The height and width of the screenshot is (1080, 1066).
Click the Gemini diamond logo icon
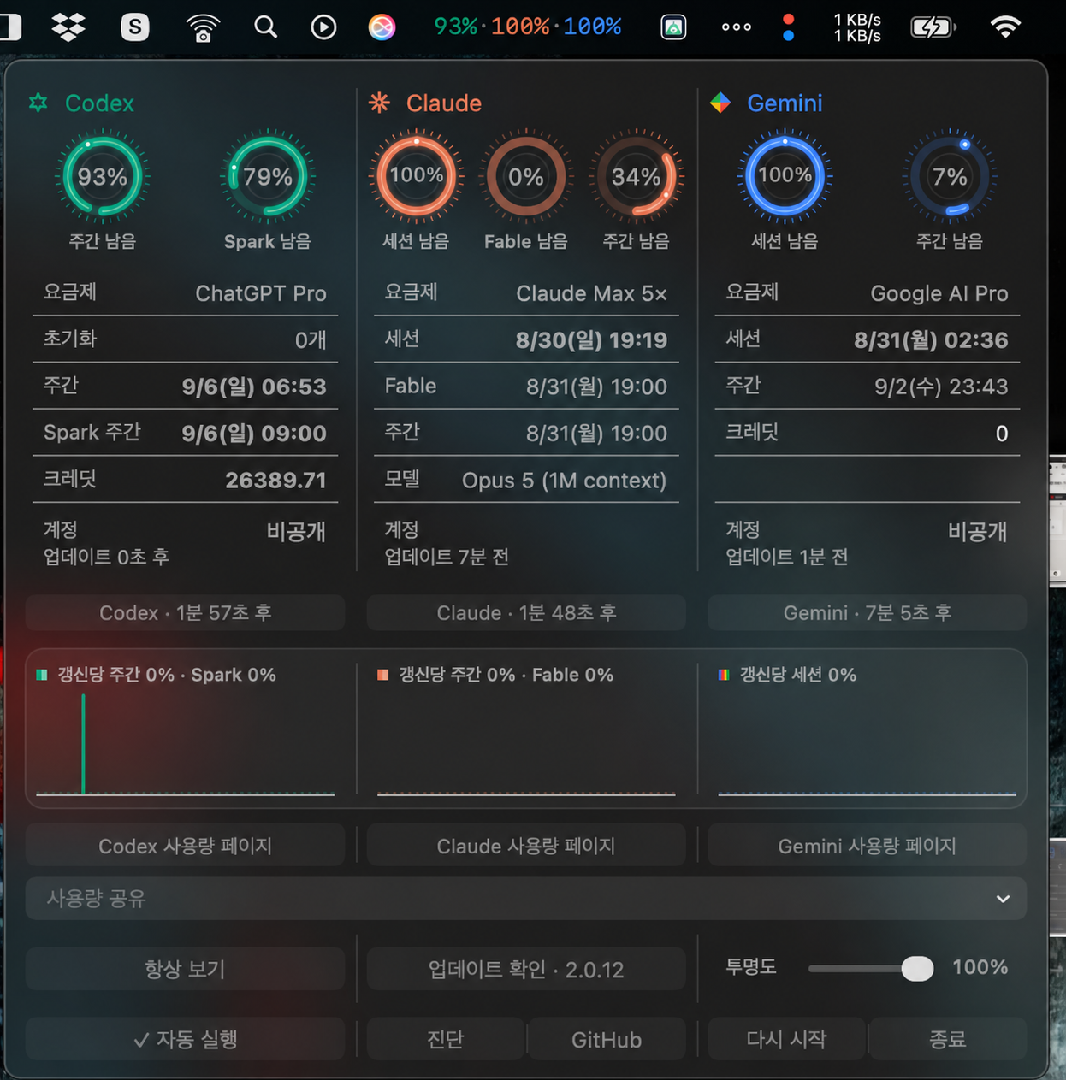[x=720, y=103]
